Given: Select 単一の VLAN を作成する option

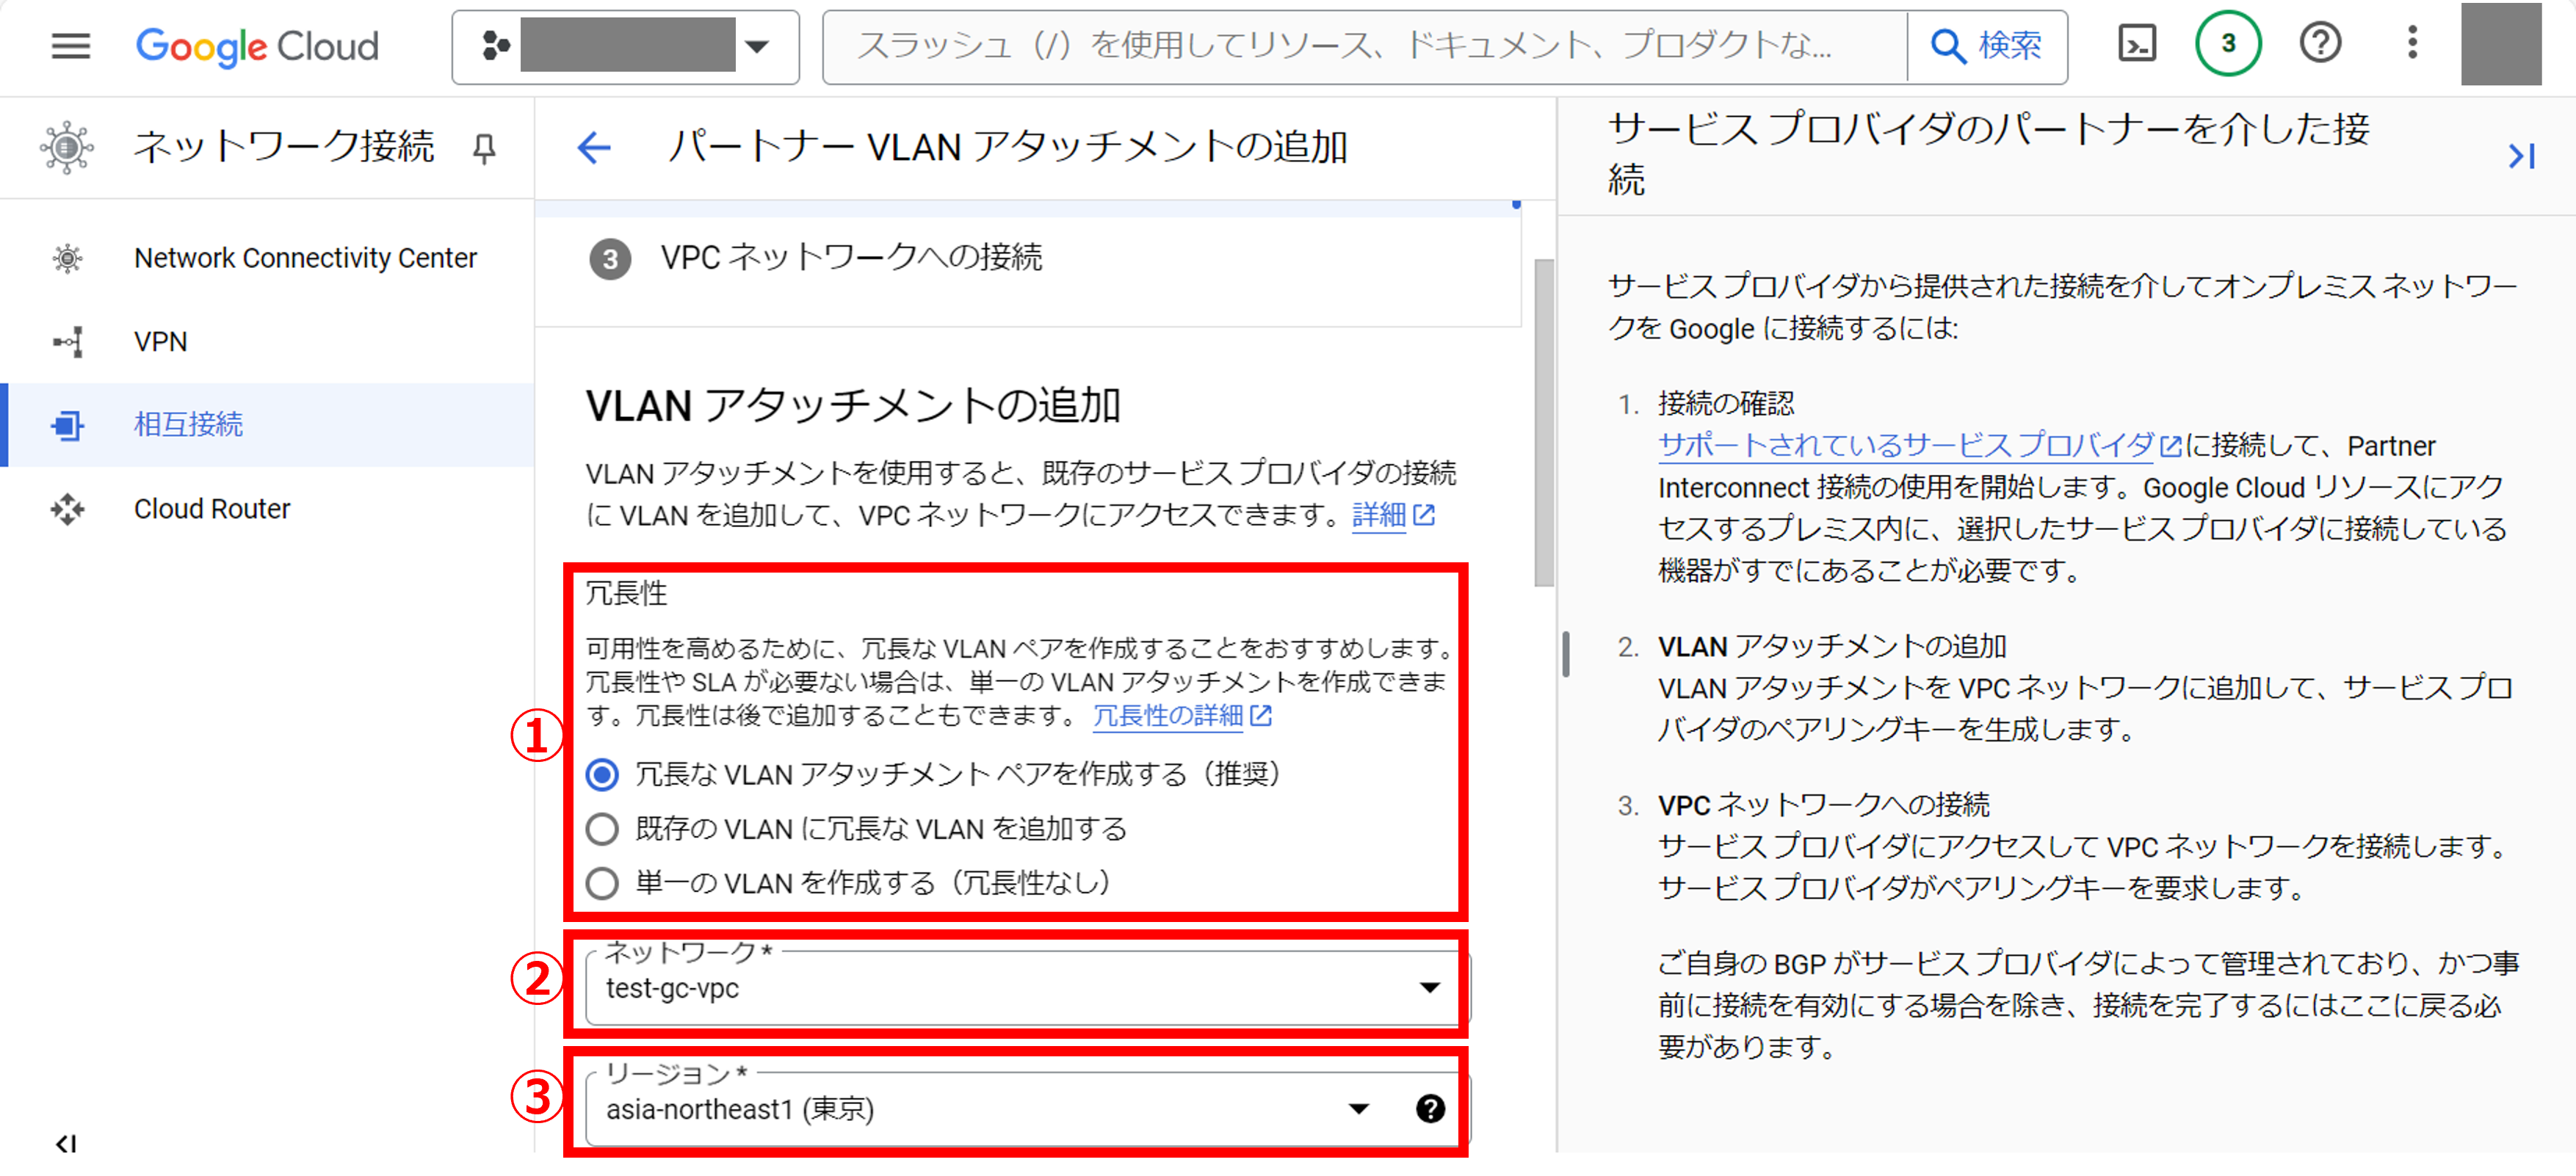Looking at the screenshot, I should tap(602, 882).
